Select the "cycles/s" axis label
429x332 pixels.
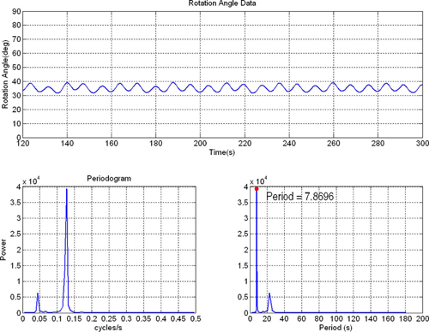pos(108,328)
